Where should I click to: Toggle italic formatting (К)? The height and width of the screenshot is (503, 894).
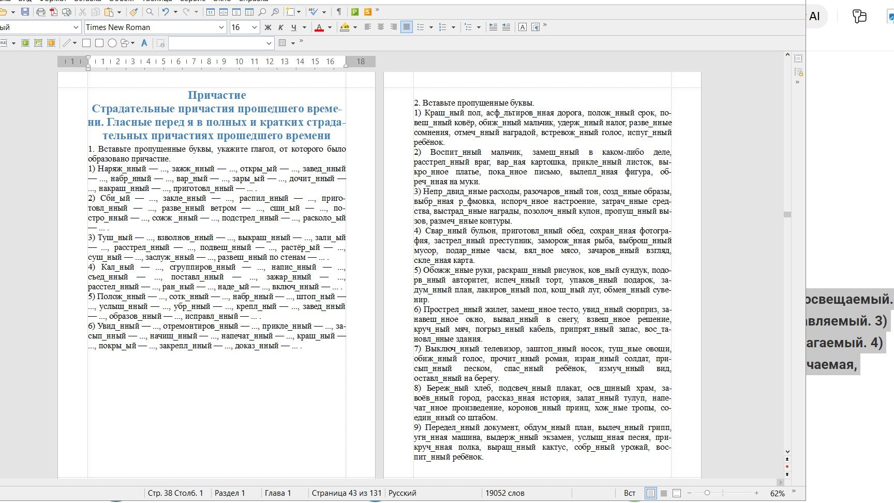pyautogui.click(x=280, y=27)
